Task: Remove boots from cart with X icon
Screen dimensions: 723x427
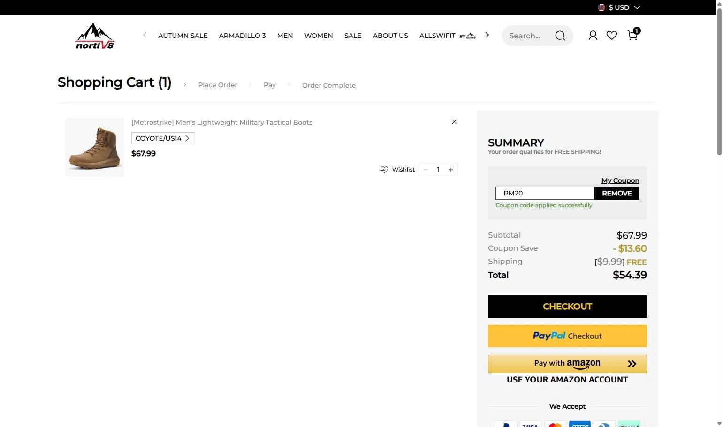Action: pos(454,122)
